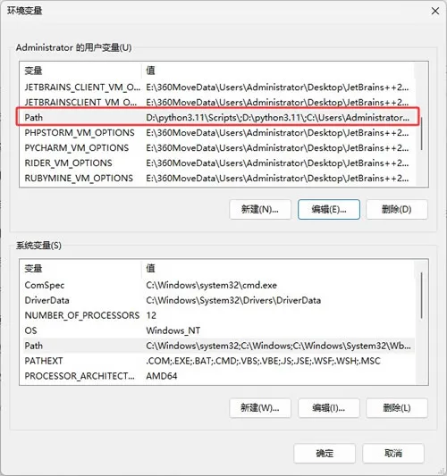
Task: Select the PATHEXT system variable
Action: point(217,361)
